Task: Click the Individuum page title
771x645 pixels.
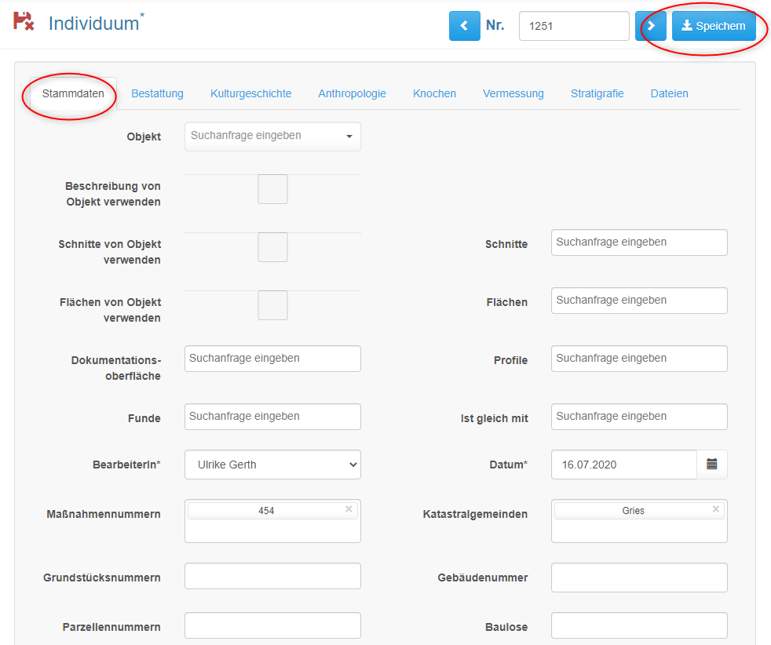Action: (x=94, y=24)
